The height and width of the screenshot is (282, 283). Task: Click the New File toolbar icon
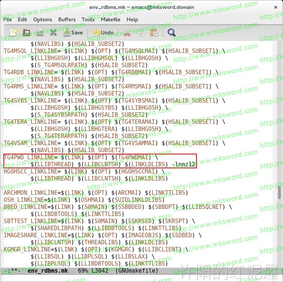tap(13, 32)
